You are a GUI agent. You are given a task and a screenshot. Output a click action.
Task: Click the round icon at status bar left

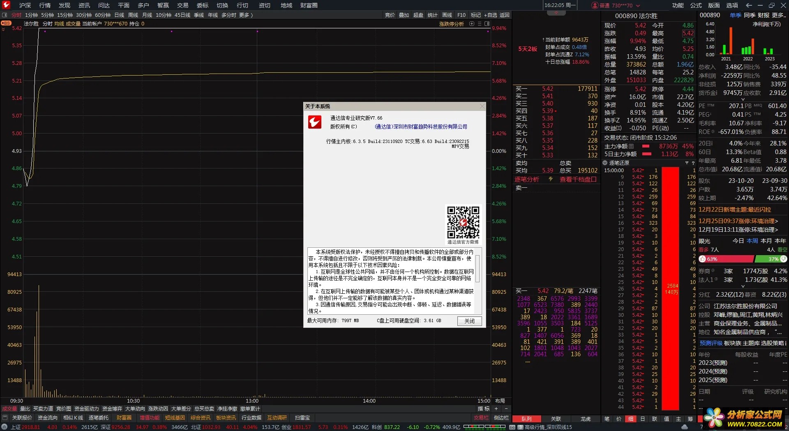[4, 427]
